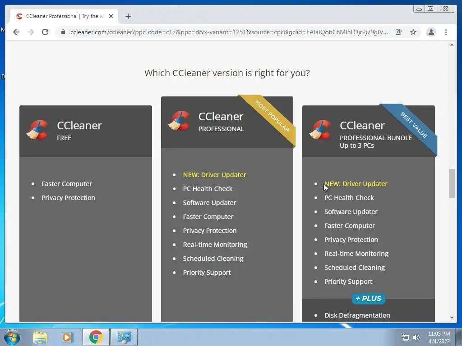Click Disk Defragmentation under Bundle
Screen dimensions: 462x346
click(x=357, y=315)
